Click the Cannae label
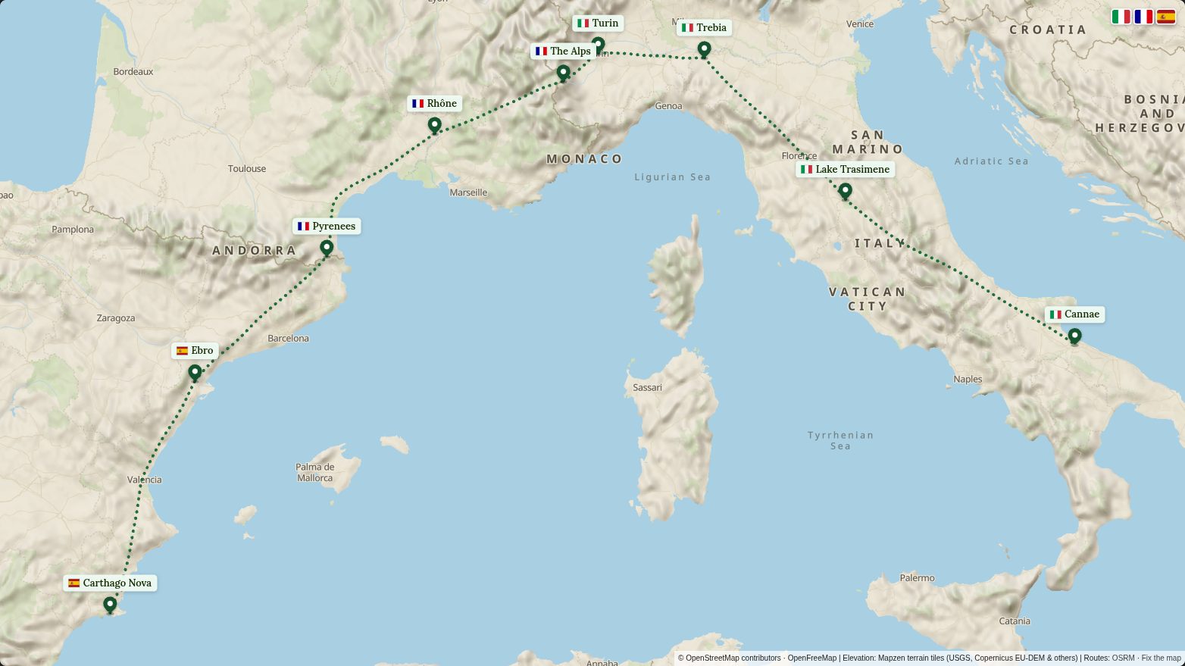This screenshot has width=1185, height=666. pyautogui.click(x=1074, y=314)
